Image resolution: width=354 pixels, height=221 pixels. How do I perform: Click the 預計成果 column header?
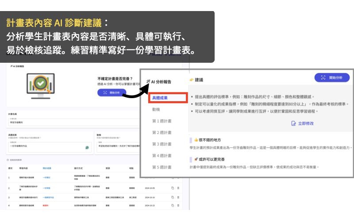click(x=47, y=168)
